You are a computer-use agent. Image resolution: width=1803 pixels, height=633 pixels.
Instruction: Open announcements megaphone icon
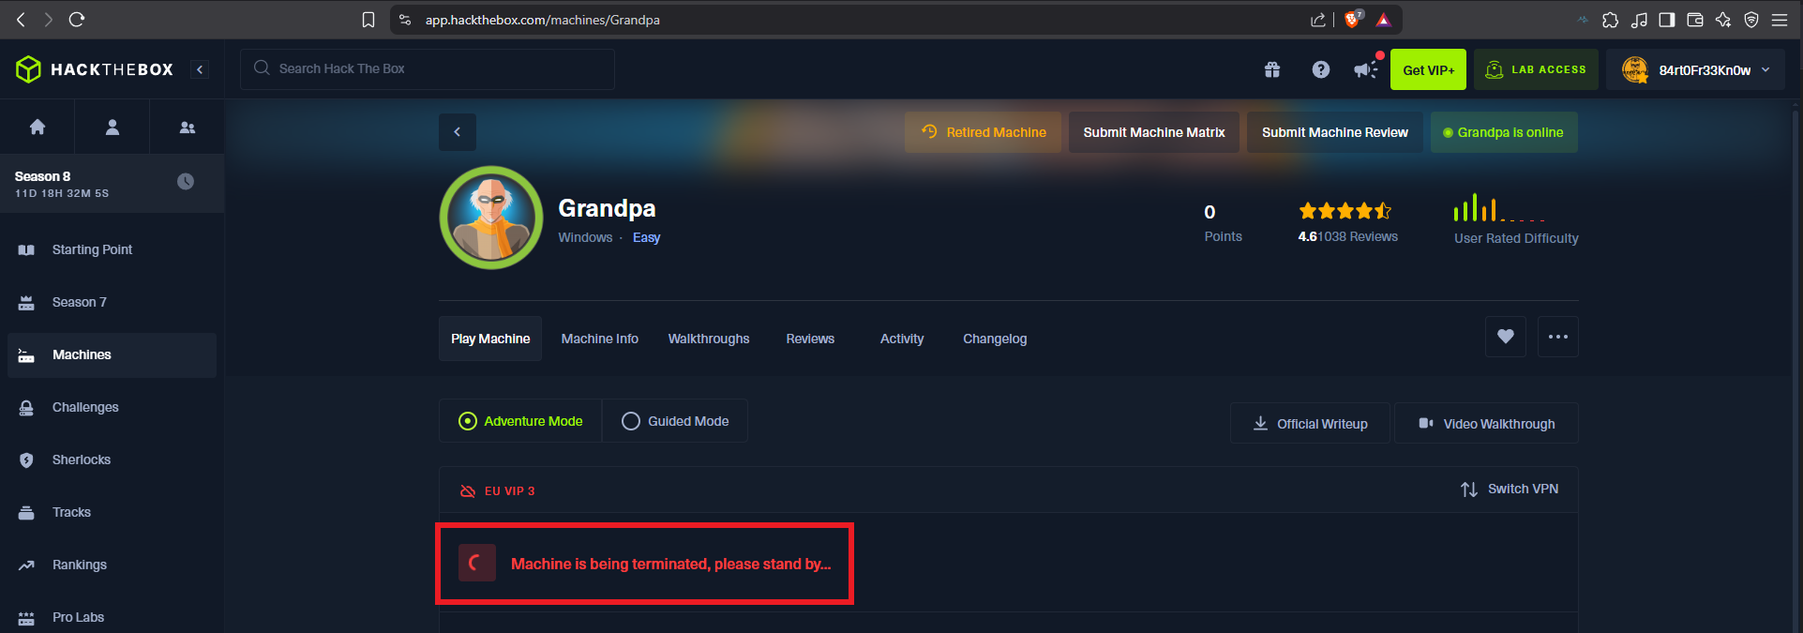1367,68
